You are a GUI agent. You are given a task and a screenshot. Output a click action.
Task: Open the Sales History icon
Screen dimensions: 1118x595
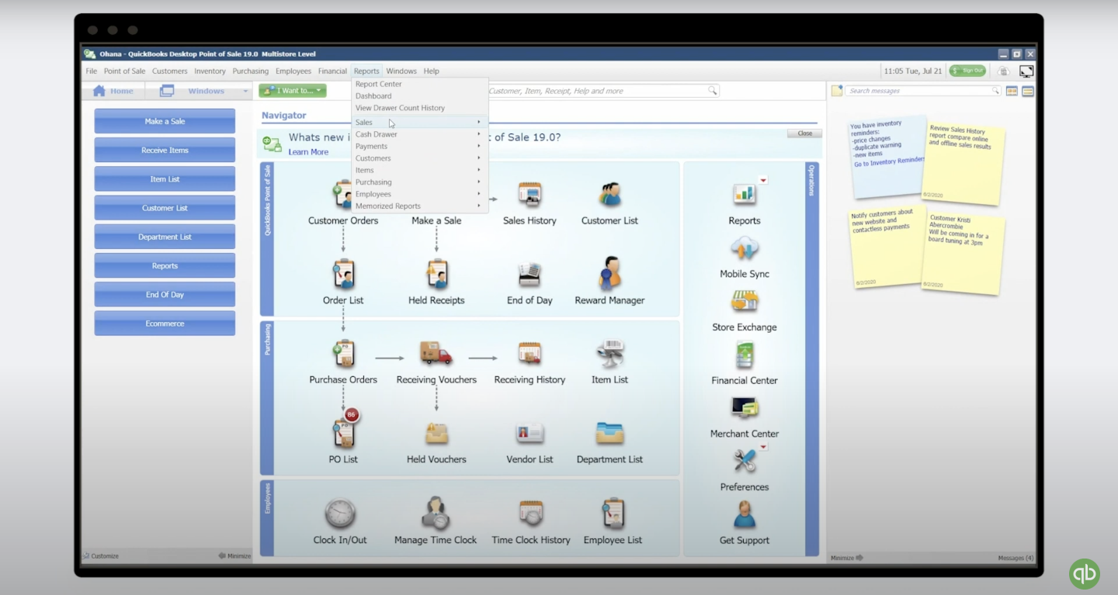(x=529, y=195)
